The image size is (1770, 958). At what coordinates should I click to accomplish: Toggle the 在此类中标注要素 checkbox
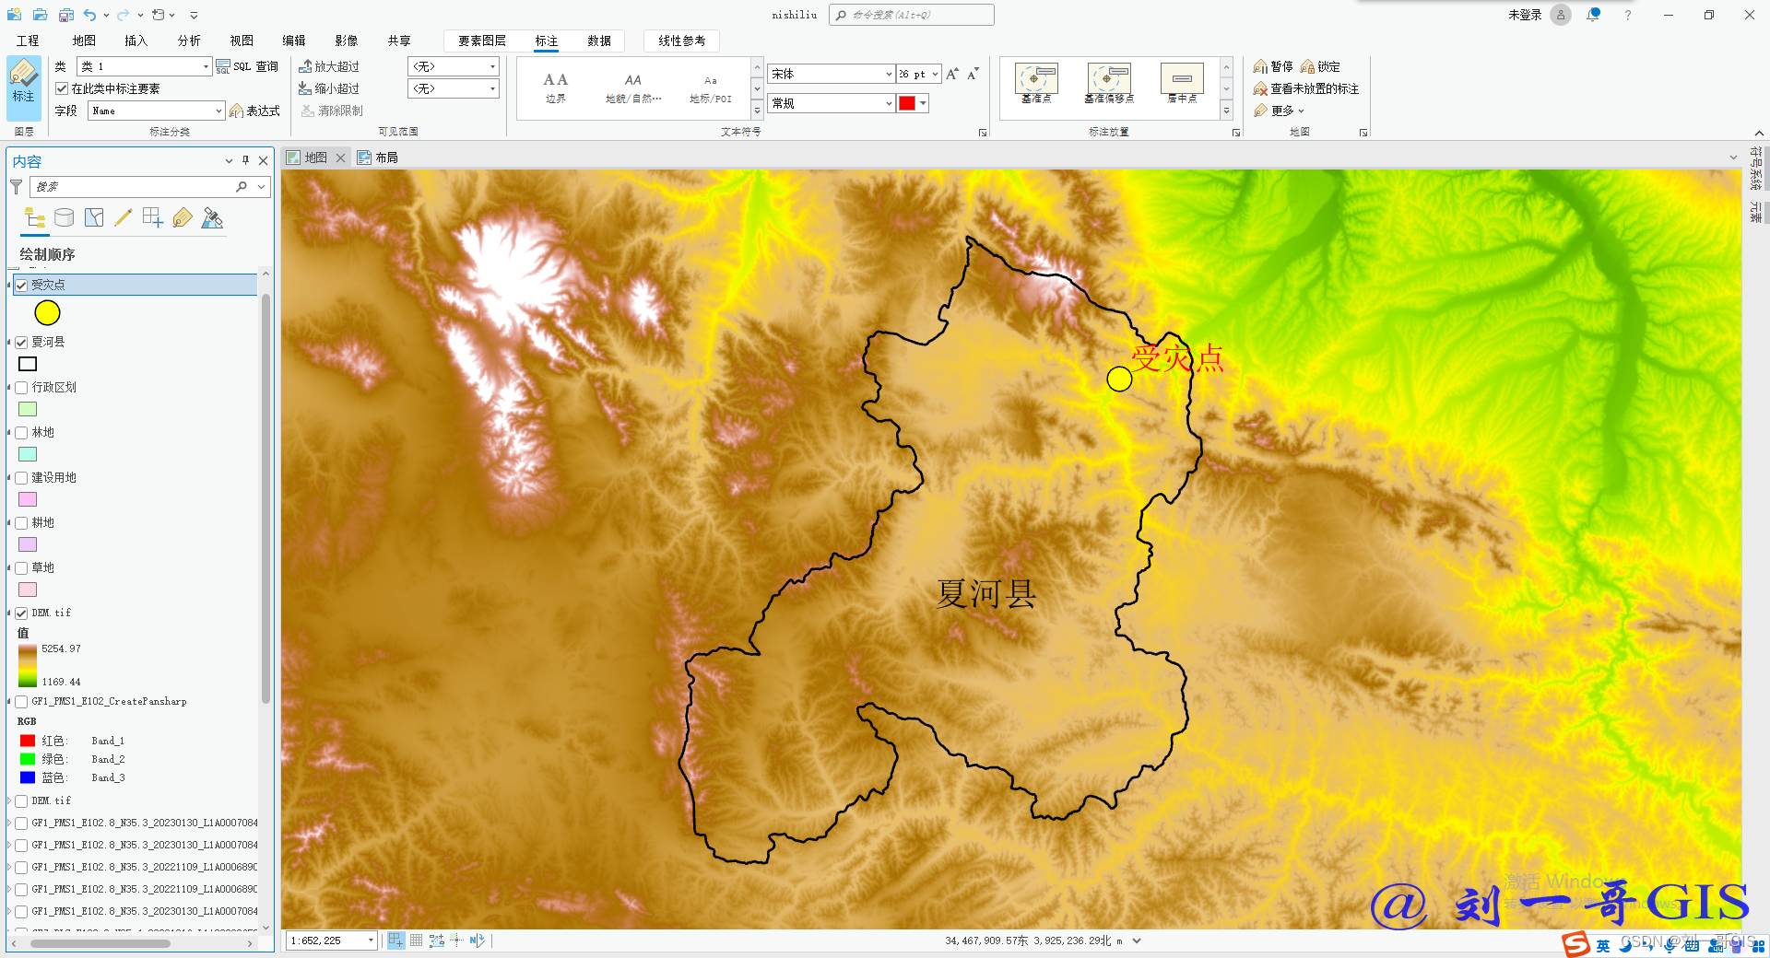pos(62,88)
